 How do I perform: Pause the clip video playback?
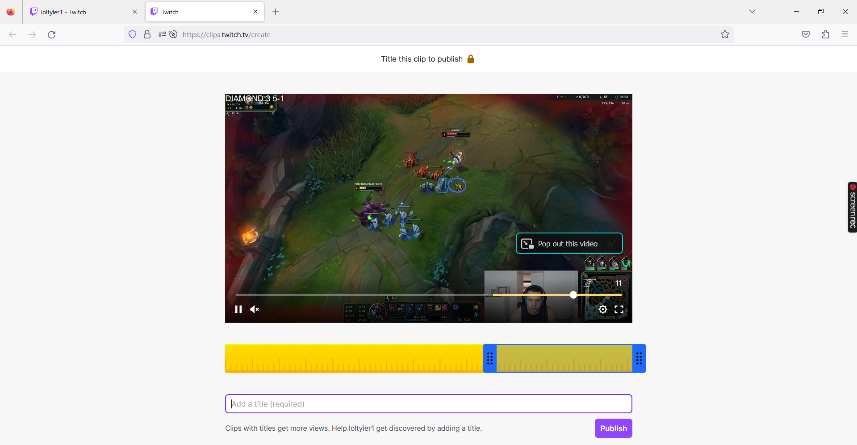238,309
